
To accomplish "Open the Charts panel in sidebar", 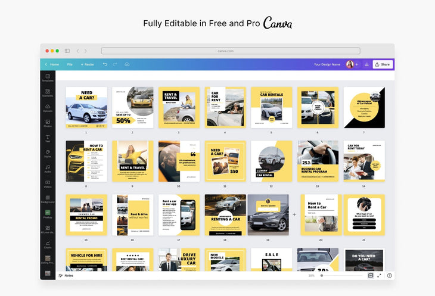I will (48, 245).
